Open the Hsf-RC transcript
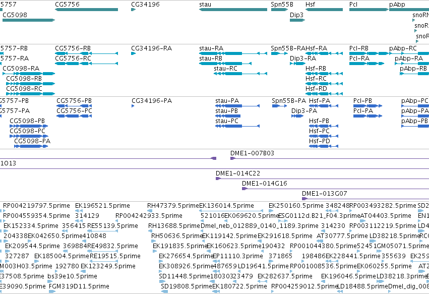 (x=324, y=84)
